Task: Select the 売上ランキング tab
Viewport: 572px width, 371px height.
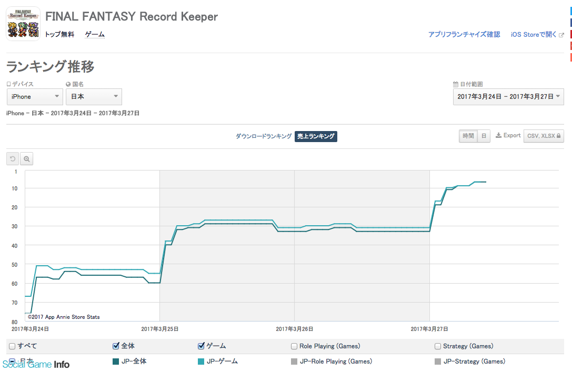Action: (x=316, y=136)
